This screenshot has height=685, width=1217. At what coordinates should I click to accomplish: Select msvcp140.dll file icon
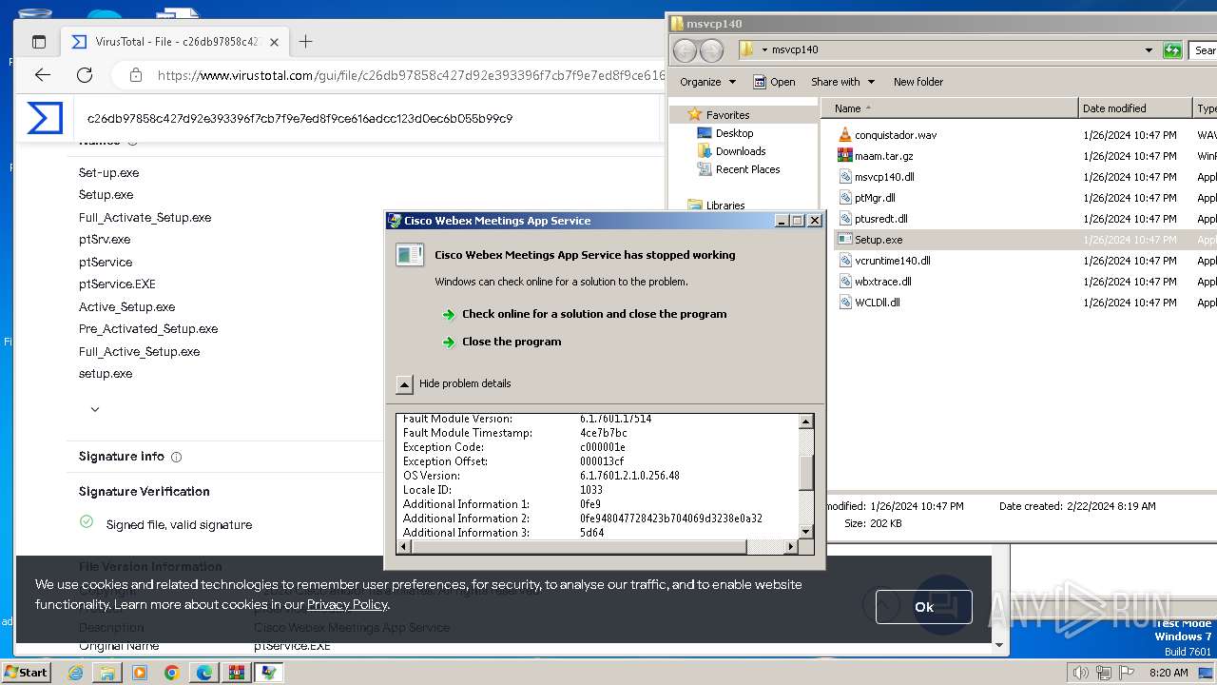tap(844, 176)
